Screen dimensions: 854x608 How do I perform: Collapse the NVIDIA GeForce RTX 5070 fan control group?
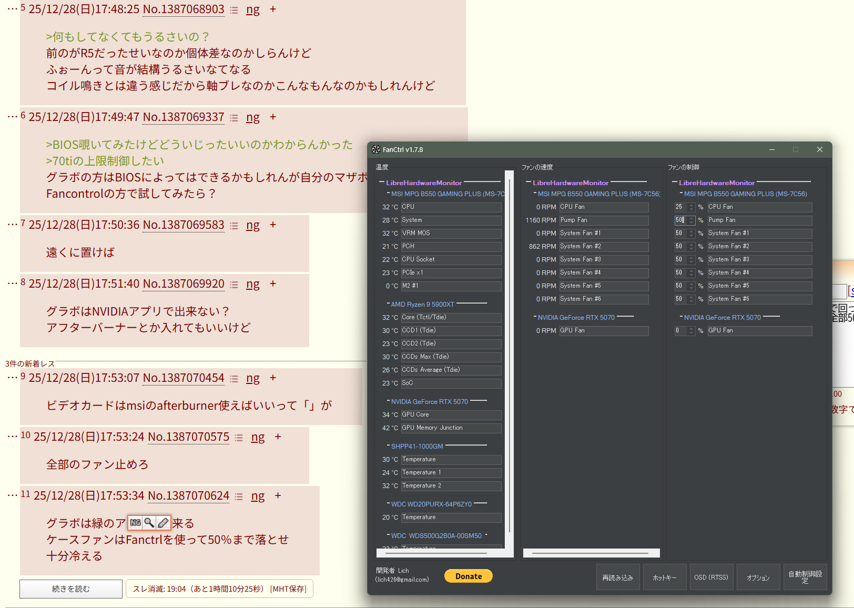coord(681,317)
